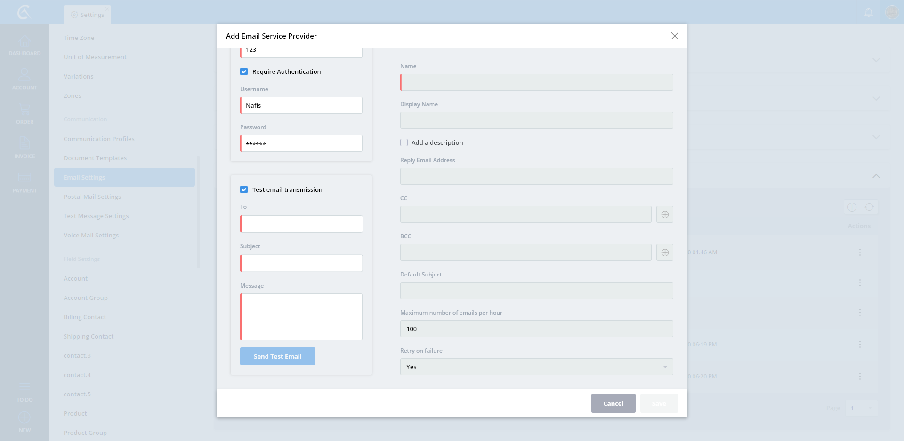Click the add BCC recipient plus icon
Viewport: 904px width, 441px height.
click(665, 252)
